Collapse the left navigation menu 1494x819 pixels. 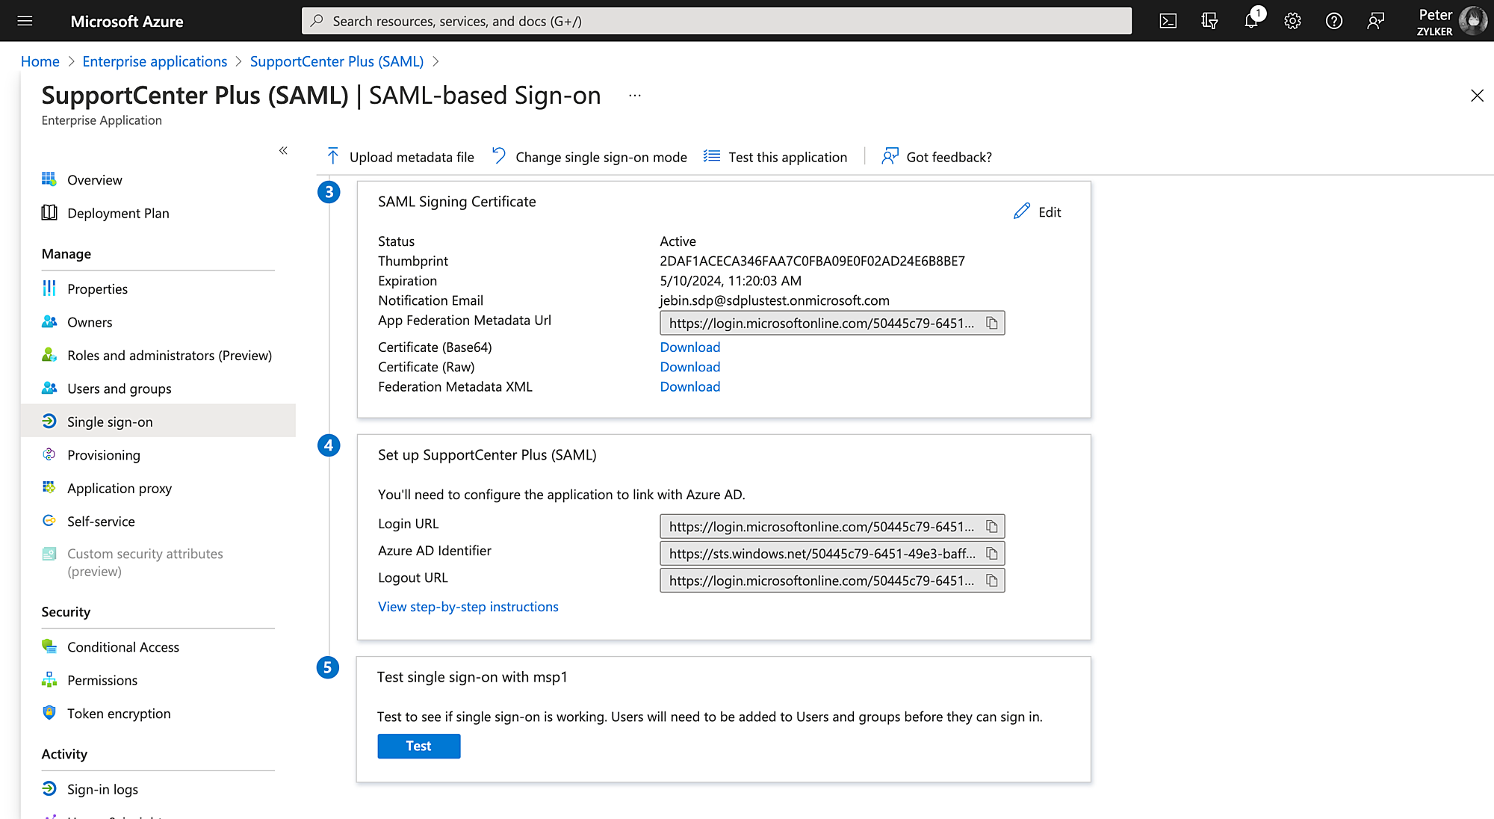[x=283, y=151]
